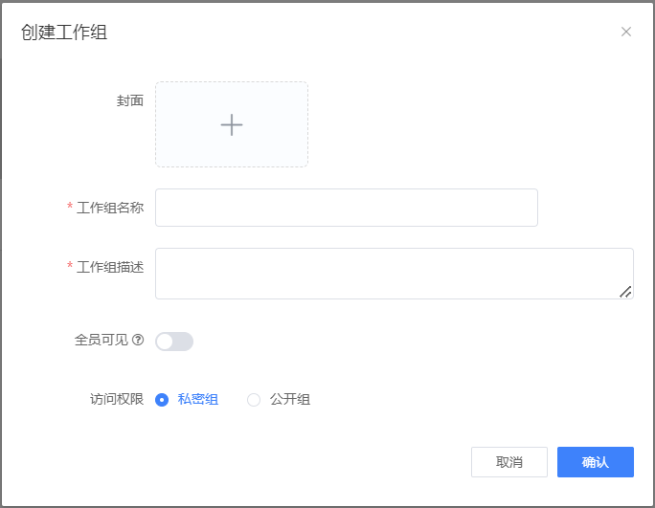
Task: Click the 取消 button
Action: pos(509,462)
